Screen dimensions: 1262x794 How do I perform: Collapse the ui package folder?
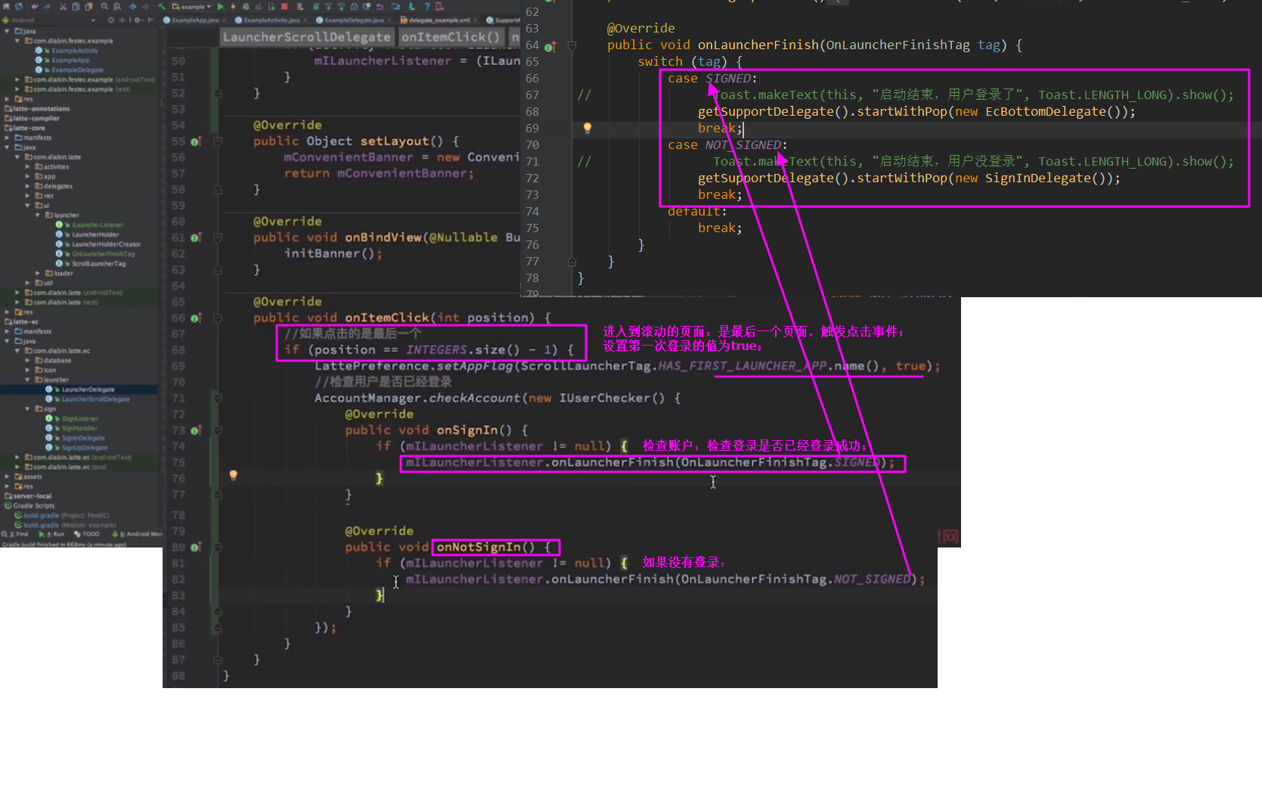tap(28, 206)
